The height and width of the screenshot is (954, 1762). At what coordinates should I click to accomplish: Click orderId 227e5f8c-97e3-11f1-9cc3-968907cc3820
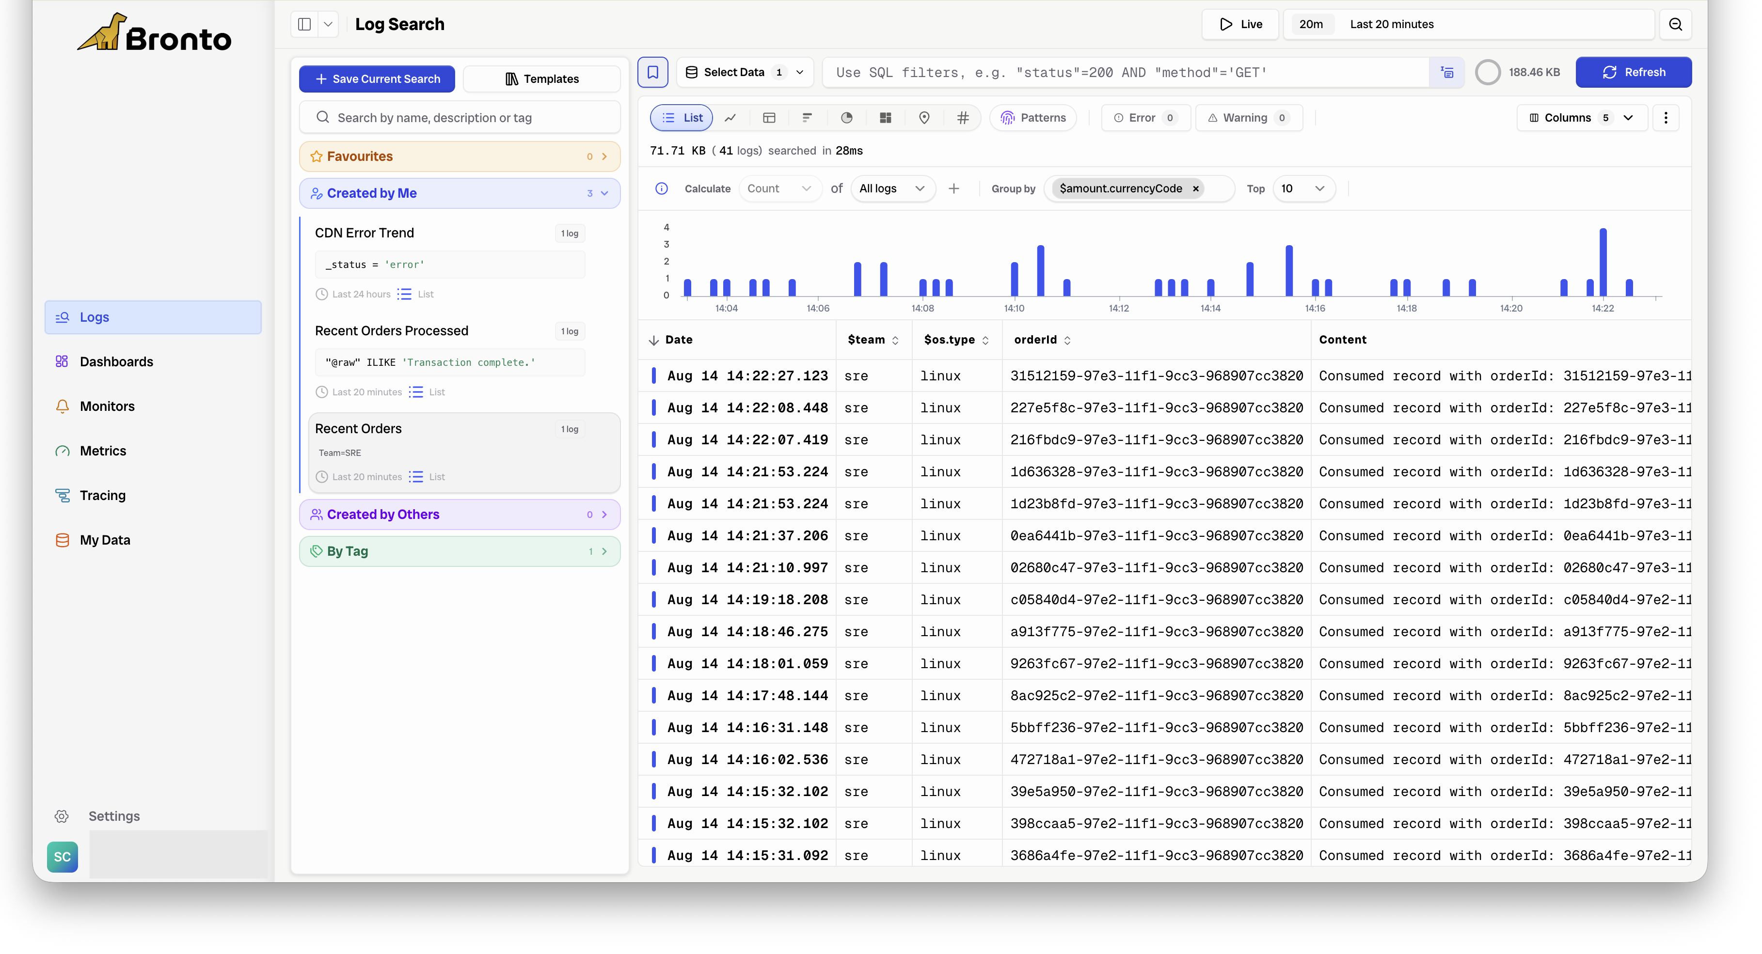(1157, 407)
